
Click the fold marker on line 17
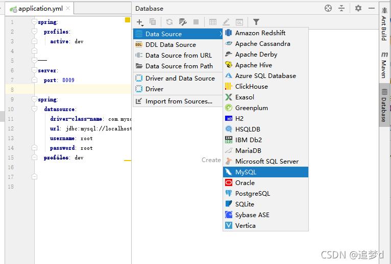pyautogui.click(x=34, y=177)
